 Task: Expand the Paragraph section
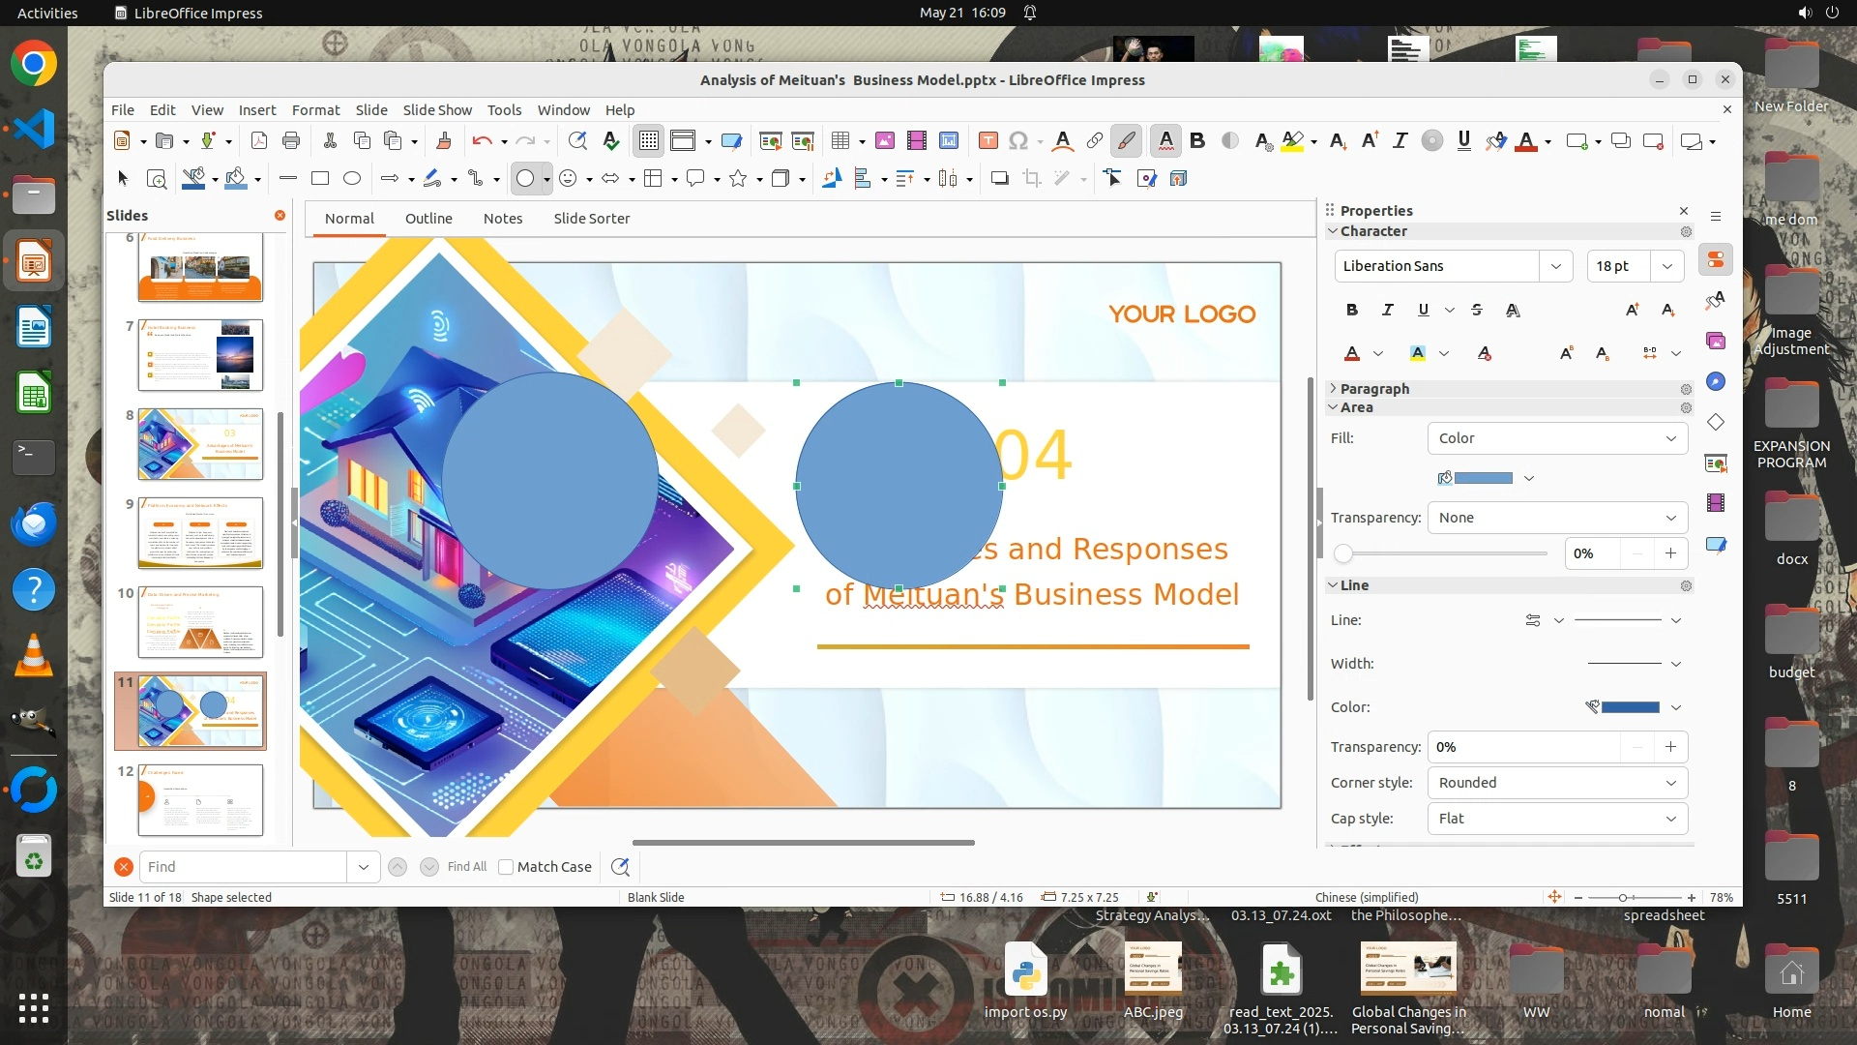[x=1373, y=389]
